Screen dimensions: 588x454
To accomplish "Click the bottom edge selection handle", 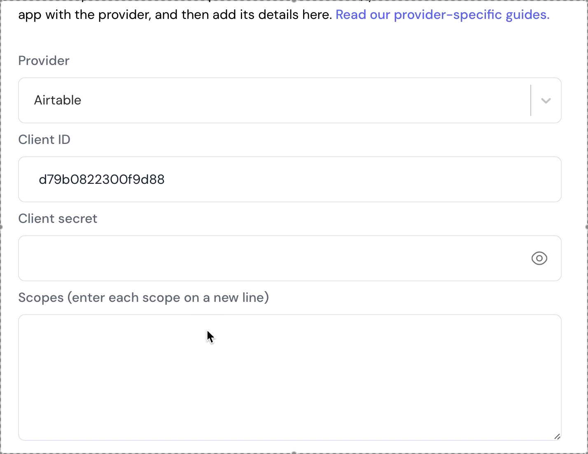I will (294, 452).
